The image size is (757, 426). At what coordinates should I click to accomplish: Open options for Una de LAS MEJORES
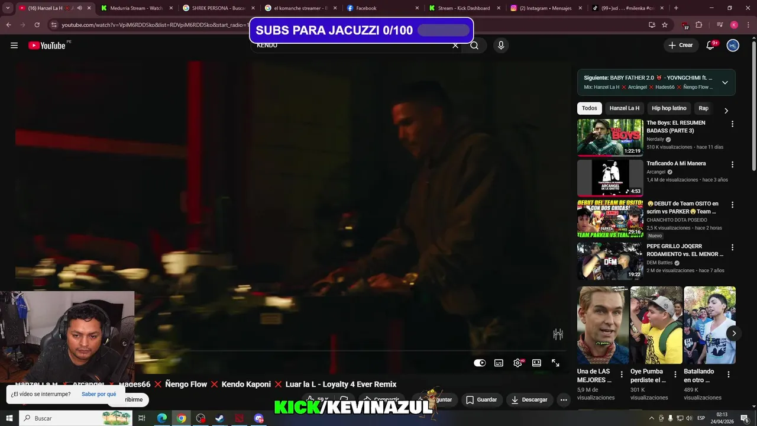click(622, 375)
